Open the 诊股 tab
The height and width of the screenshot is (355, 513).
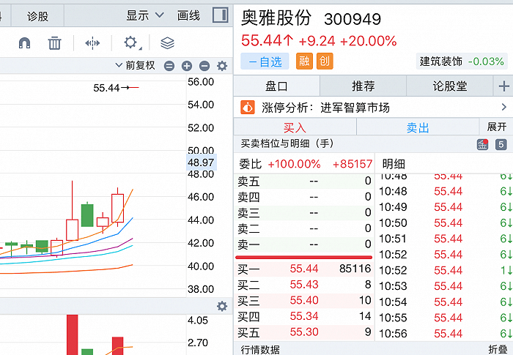37,15
